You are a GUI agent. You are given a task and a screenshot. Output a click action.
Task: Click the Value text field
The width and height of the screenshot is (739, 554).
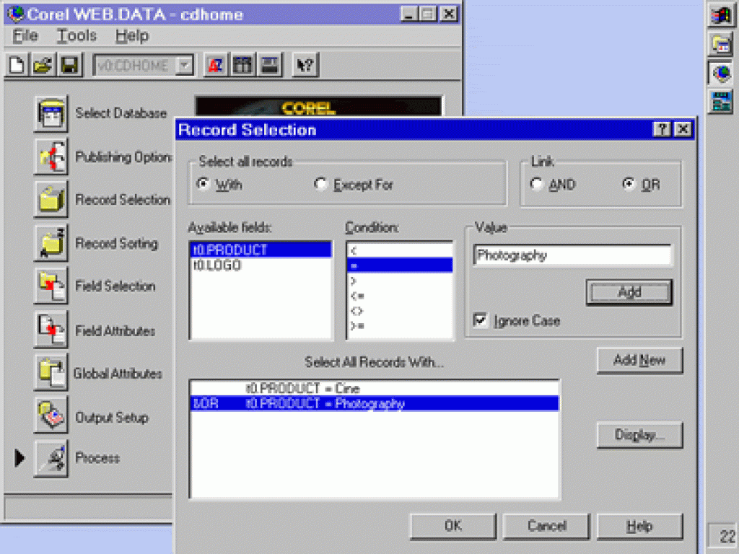(572, 255)
